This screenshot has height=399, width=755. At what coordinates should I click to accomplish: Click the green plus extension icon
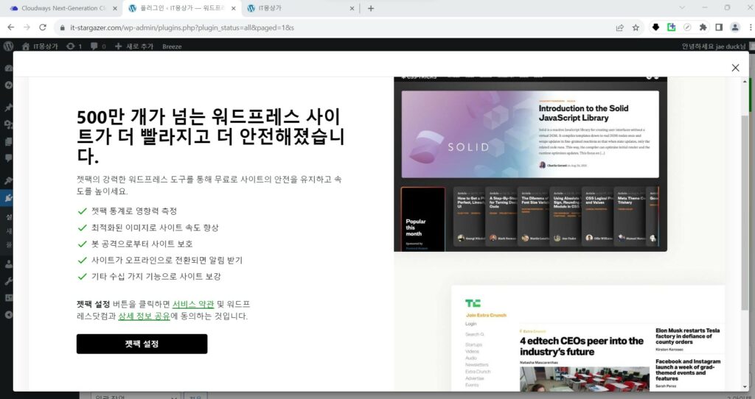click(x=671, y=27)
